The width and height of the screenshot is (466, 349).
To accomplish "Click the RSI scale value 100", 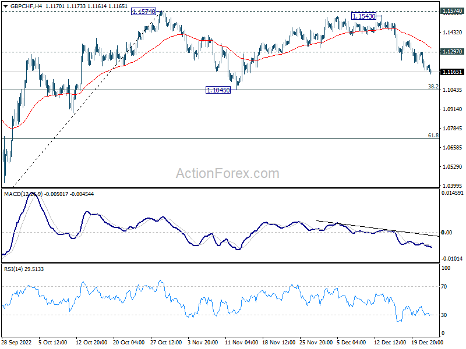I will [446, 268].
